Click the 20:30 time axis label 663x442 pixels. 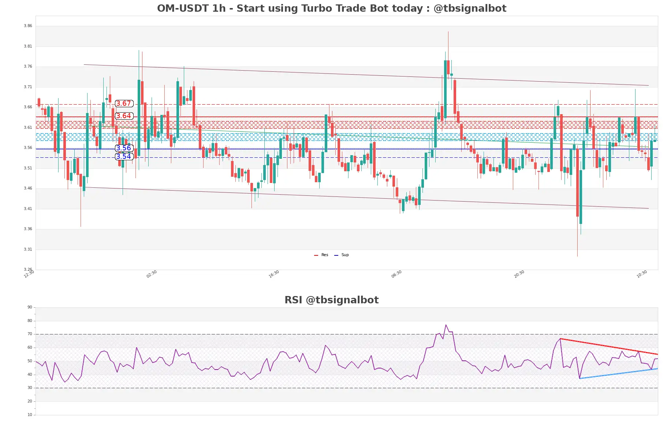pos(519,274)
